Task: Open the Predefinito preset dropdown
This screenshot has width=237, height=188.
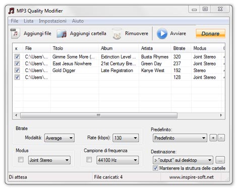Action: tap(180, 138)
